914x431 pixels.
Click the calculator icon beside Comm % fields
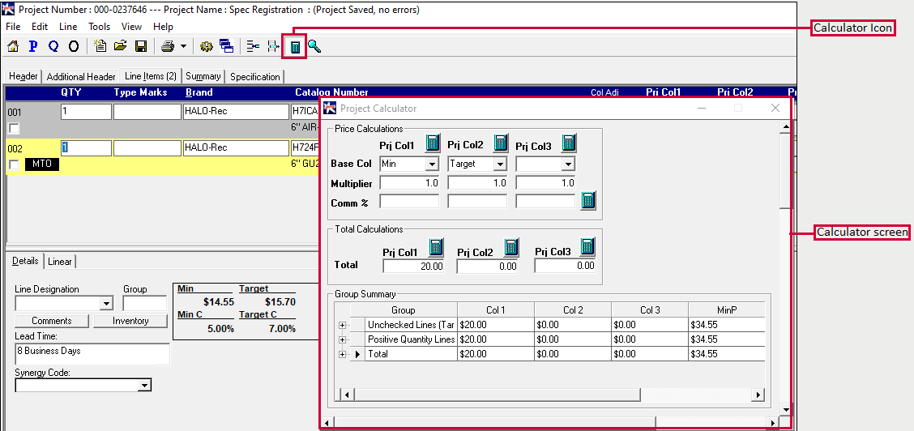tap(588, 201)
